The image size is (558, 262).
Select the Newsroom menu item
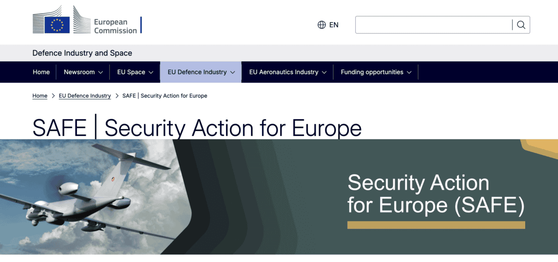tap(79, 72)
